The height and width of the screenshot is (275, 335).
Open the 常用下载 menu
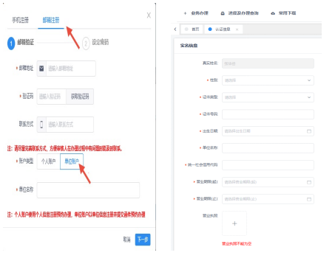pyautogui.click(x=287, y=13)
